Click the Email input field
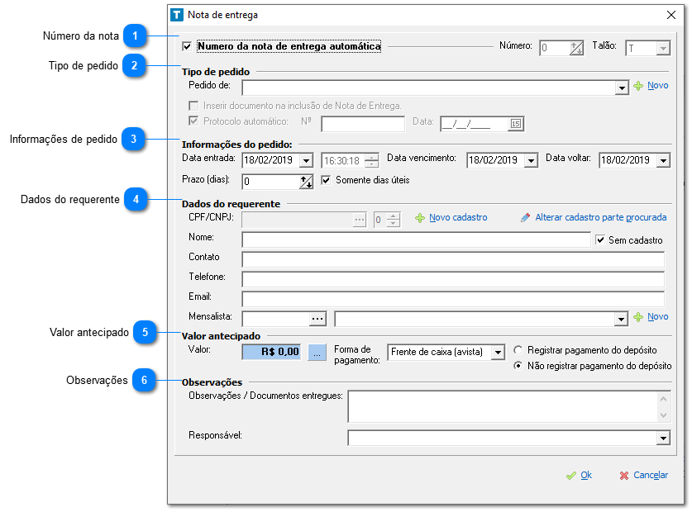Screen dimensions: 692x512 click(453, 300)
